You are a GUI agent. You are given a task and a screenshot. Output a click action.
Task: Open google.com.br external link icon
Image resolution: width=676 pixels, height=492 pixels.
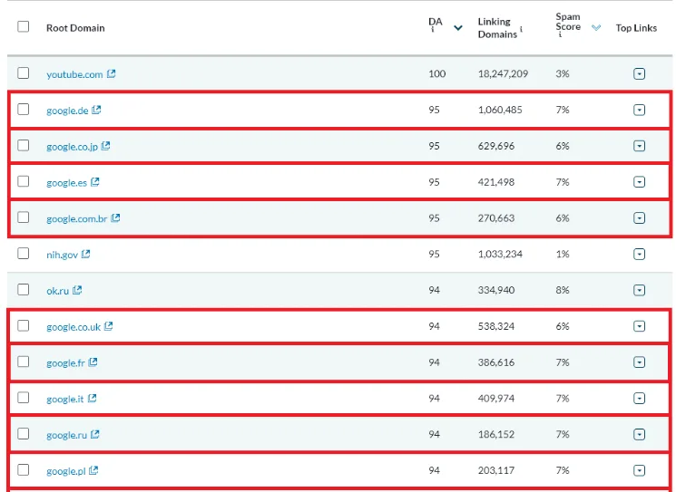115,218
